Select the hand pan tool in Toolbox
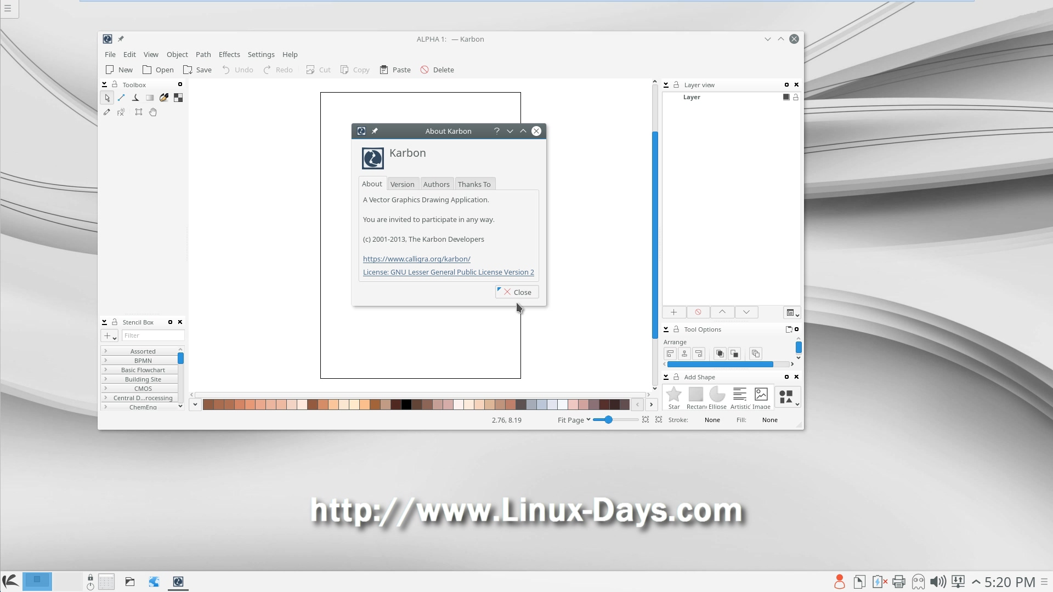The height and width of the screenshot is (592, 1053). [x=153, y=112]
